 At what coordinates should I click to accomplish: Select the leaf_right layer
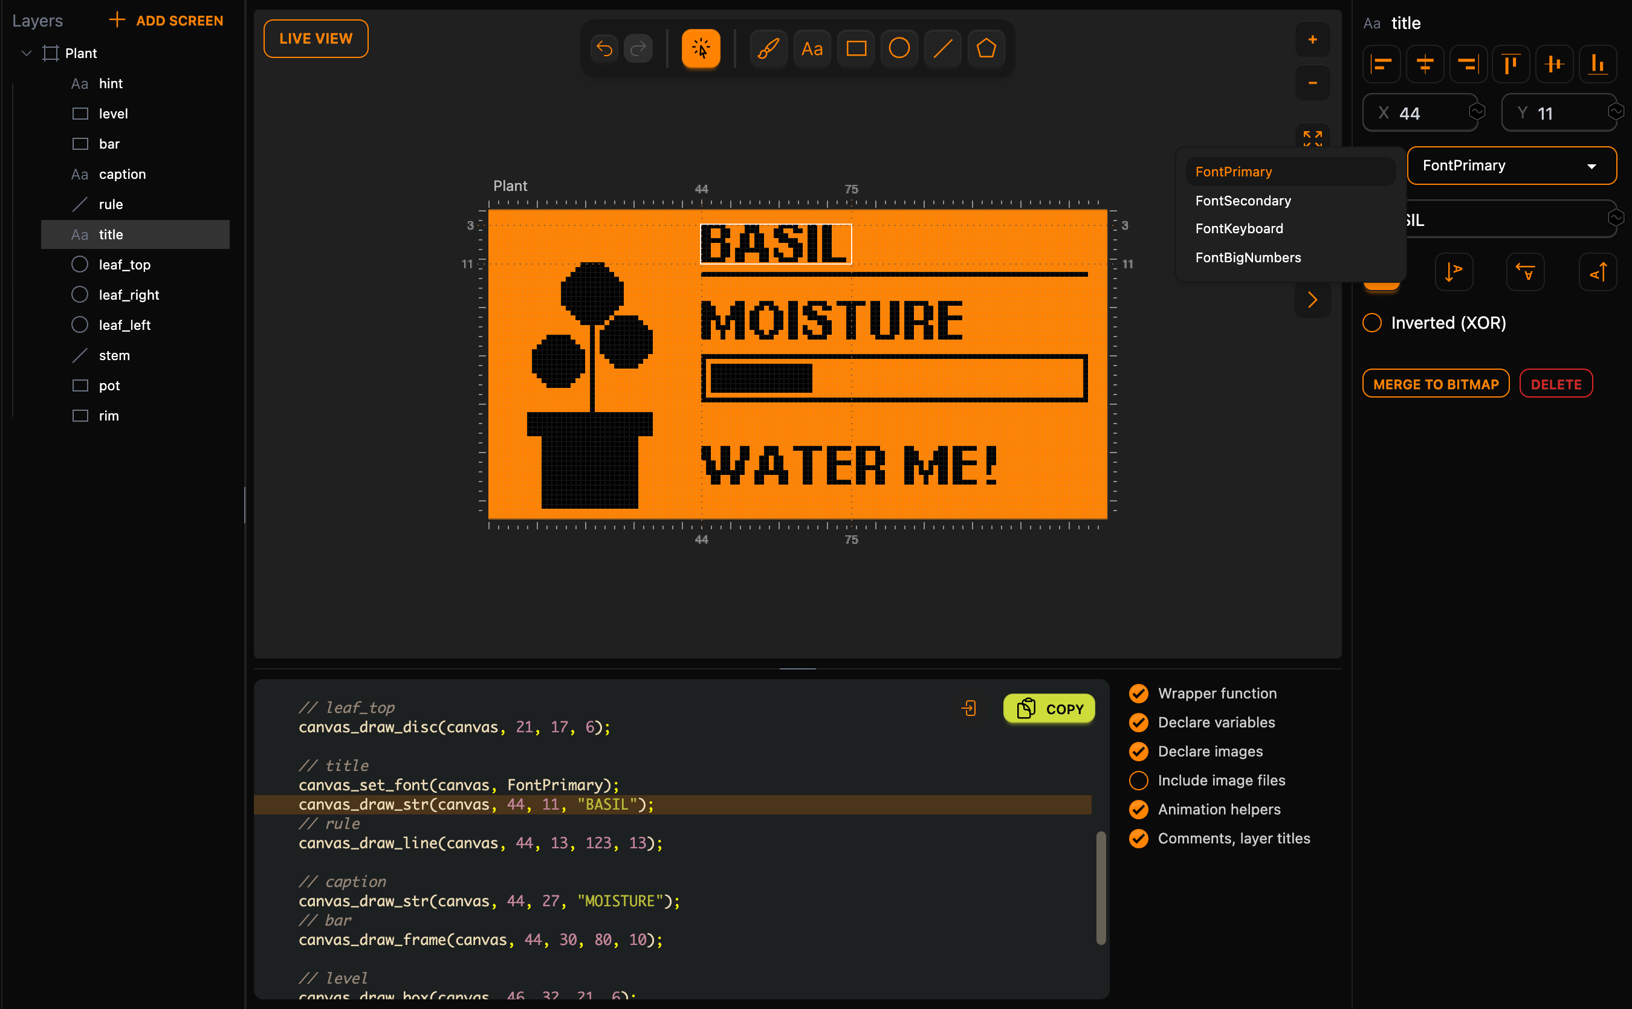pos(135,295)
